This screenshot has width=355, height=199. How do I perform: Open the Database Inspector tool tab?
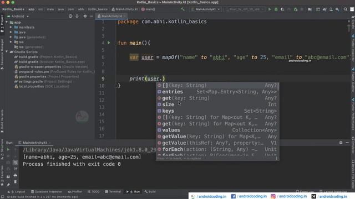click(47, 192)
